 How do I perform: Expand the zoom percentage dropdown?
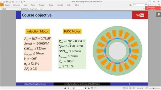pyautogui.click(x=145, y=88)
